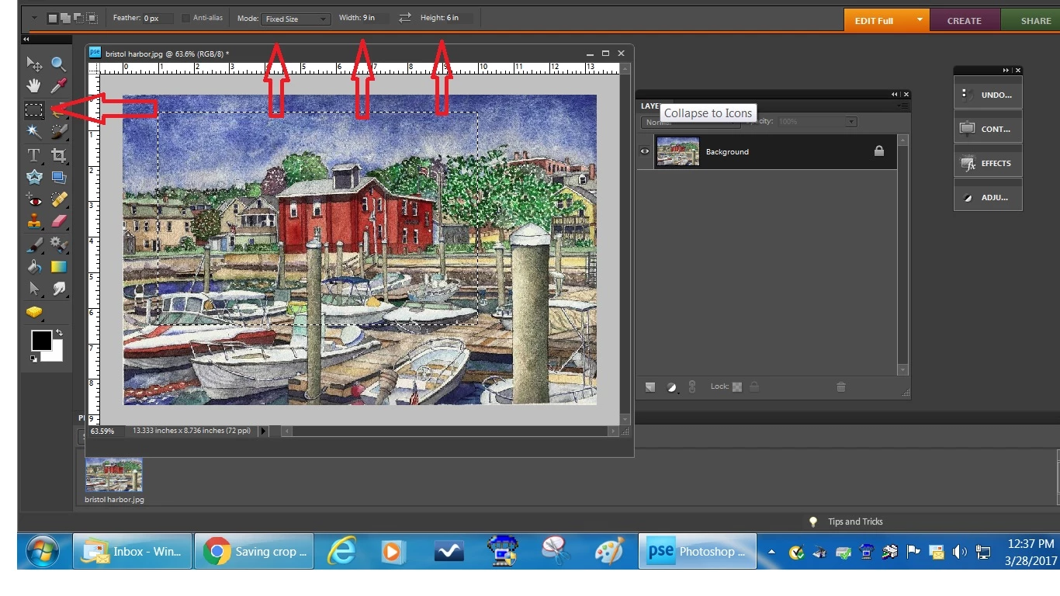Select the Sponge tool

(x=34, y=313)
